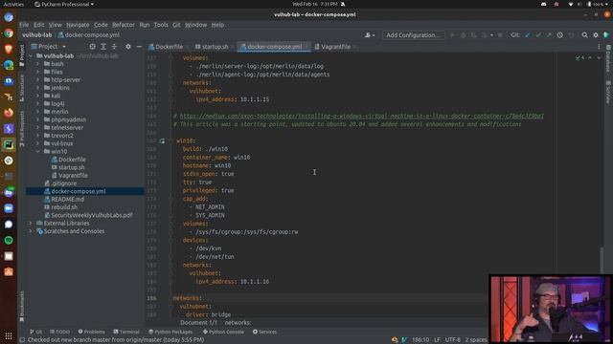Click the 186:10 cursor position indicator
Screen dimensions: 613x344
pyautogui.click(x=420, y=340)
